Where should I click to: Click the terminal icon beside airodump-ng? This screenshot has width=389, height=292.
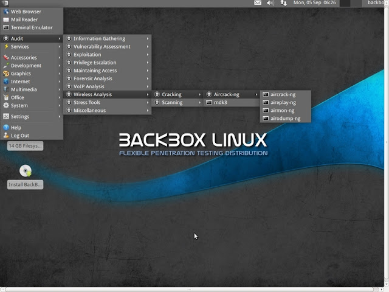point(266,119)
